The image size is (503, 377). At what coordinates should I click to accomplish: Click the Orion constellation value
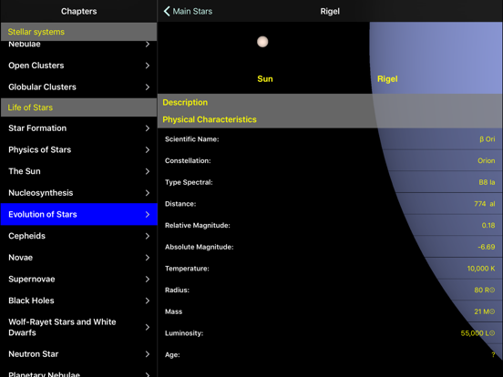tap(487, 160)
